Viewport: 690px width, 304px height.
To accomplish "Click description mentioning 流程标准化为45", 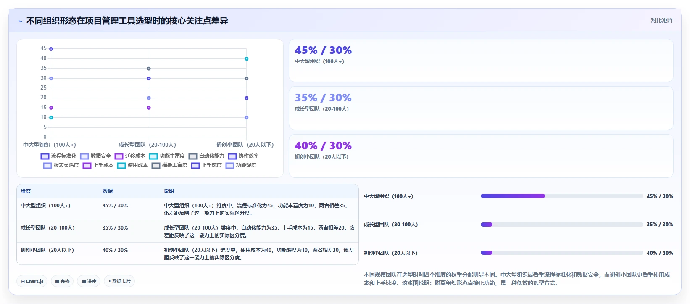I will click(256, 209).
